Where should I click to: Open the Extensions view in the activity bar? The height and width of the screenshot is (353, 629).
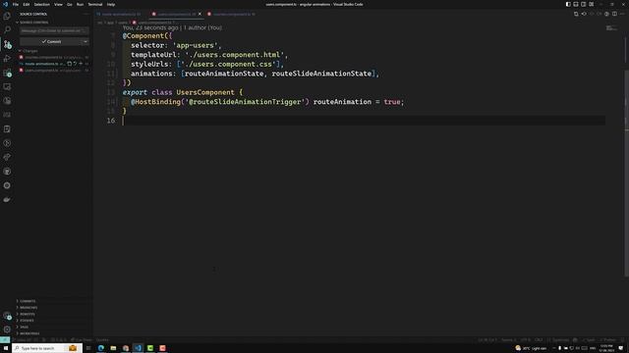(x=7, y=73)
